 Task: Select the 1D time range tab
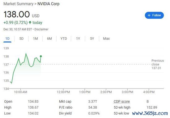coord(7,39)
